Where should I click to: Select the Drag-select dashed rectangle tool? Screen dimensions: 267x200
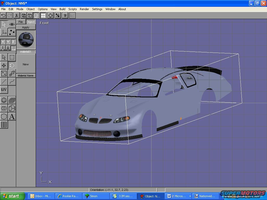(x=12, y=57)
